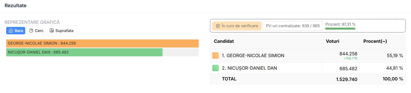
Task: Select the 1. GEORGE-NICOLAE SIMION table row
Action: point(308,56)
